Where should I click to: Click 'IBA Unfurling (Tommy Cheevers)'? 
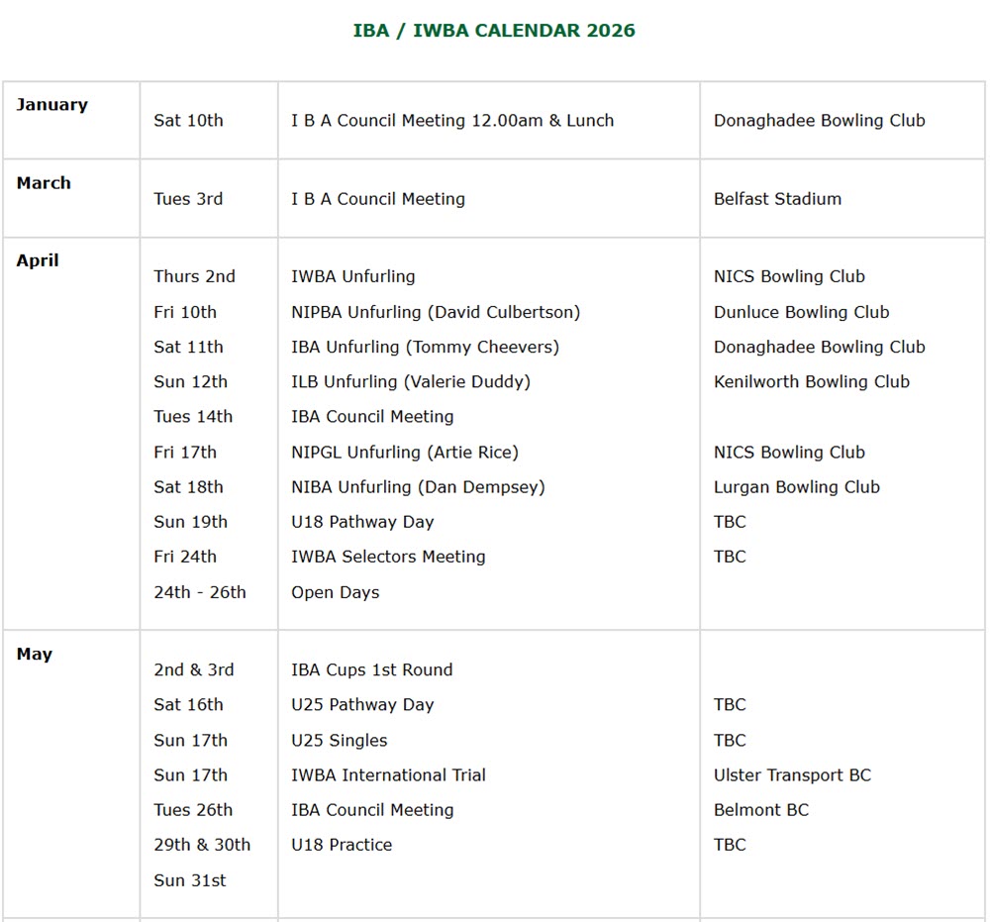point(425,348)
